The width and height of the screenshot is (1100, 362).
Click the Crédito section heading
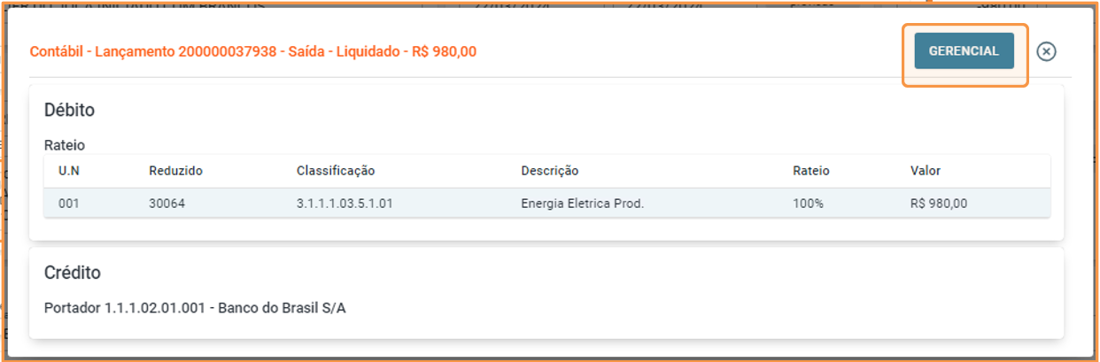(x=73, y=273)
